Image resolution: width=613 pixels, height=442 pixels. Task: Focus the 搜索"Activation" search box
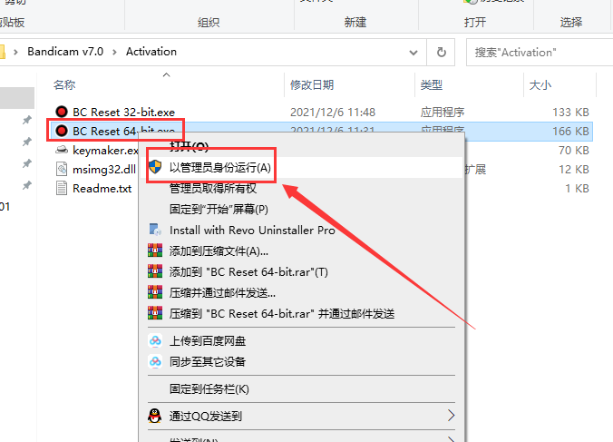tap(535, 52)
